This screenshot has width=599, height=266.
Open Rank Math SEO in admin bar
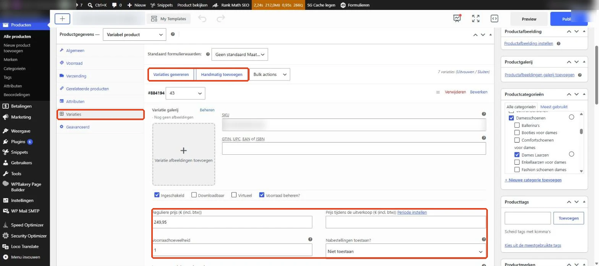[x=230, y=5]
